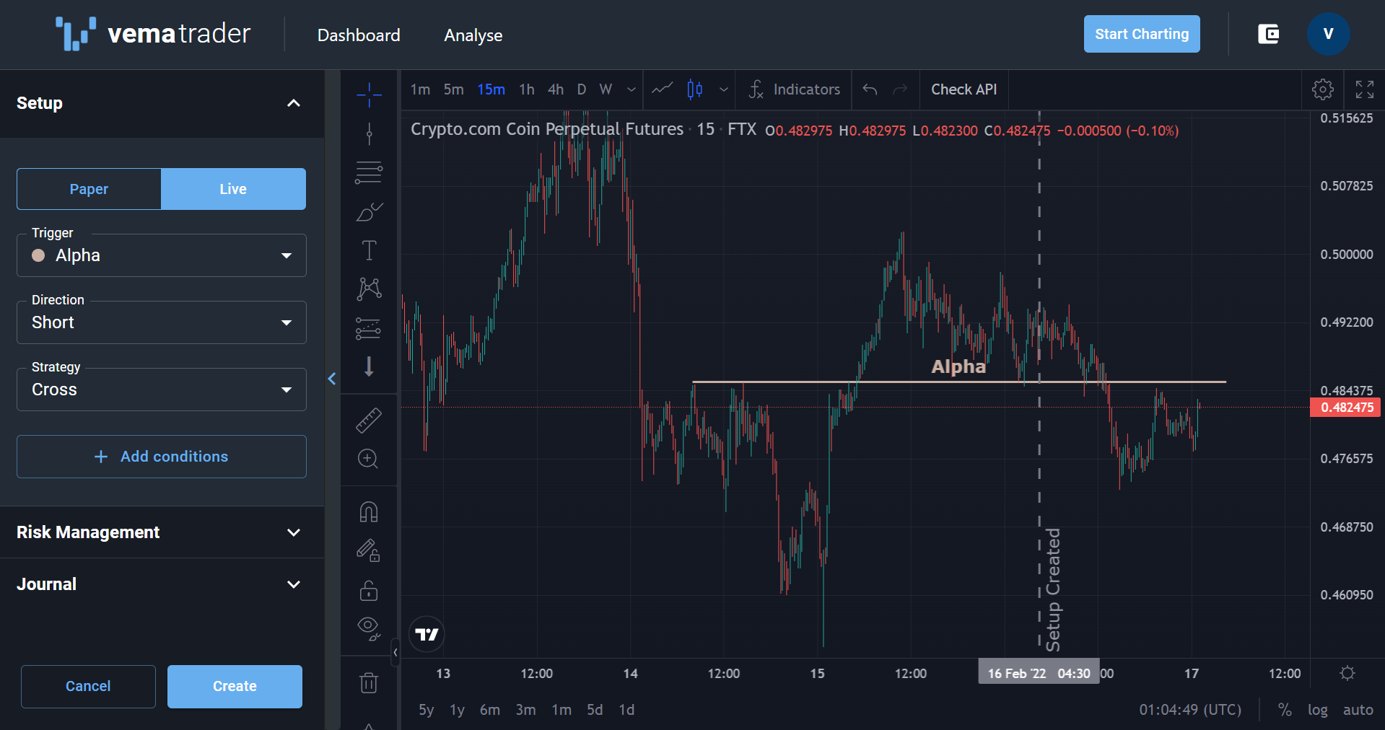Open more timeframes dropdown arrow
This screenshot has width=1385, height=730.
coord(632,89)
